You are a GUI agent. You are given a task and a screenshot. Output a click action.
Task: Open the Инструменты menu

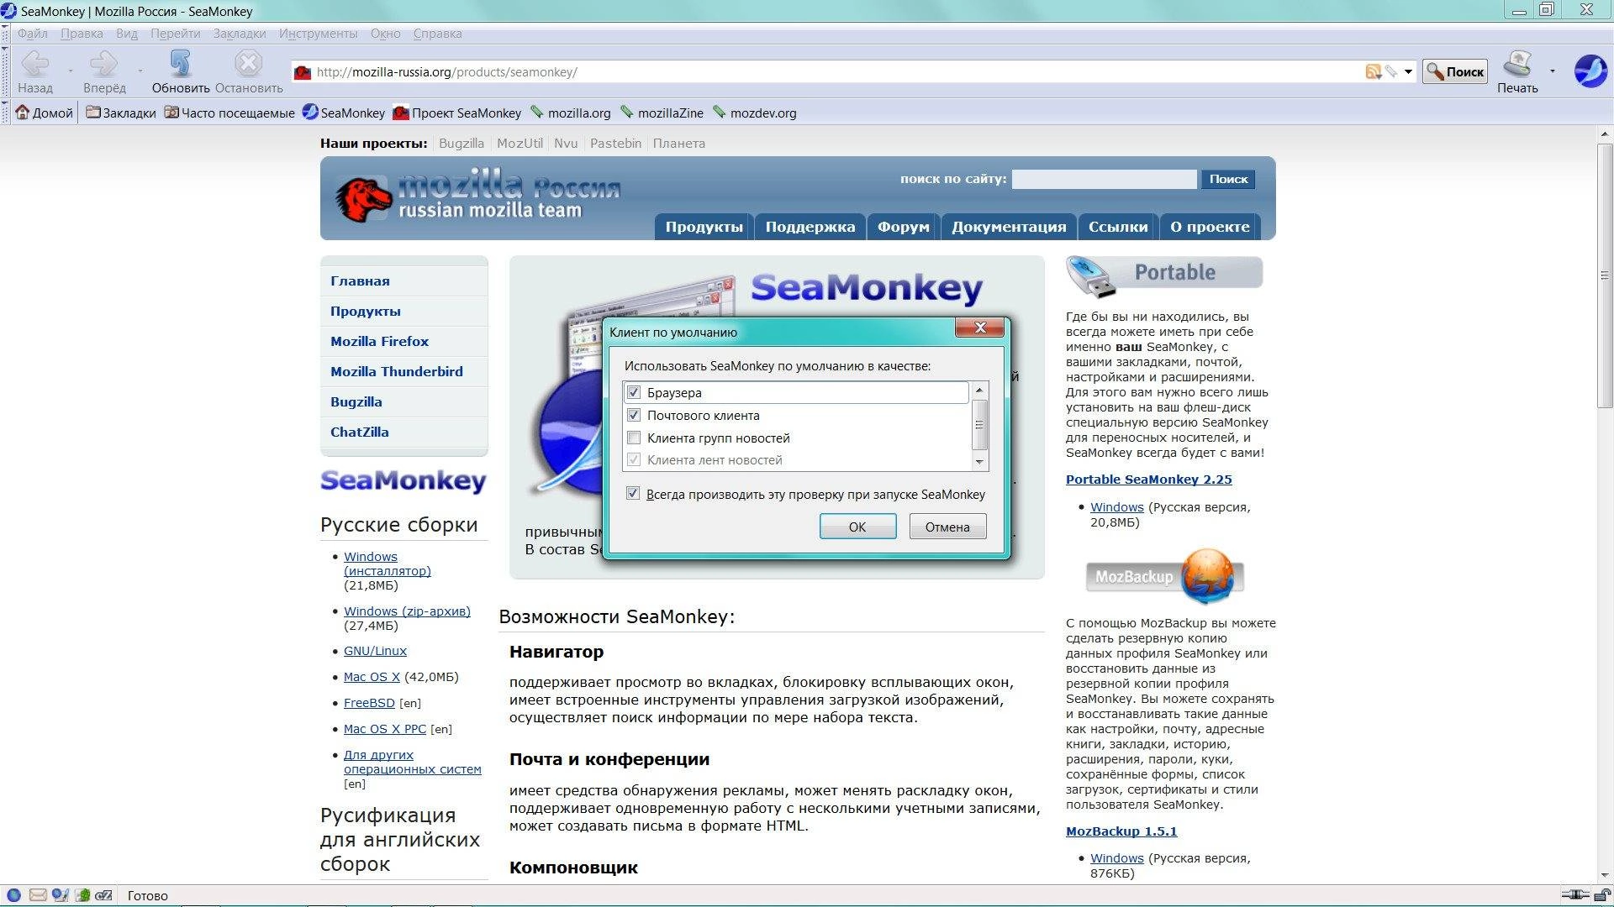point(318,34)
